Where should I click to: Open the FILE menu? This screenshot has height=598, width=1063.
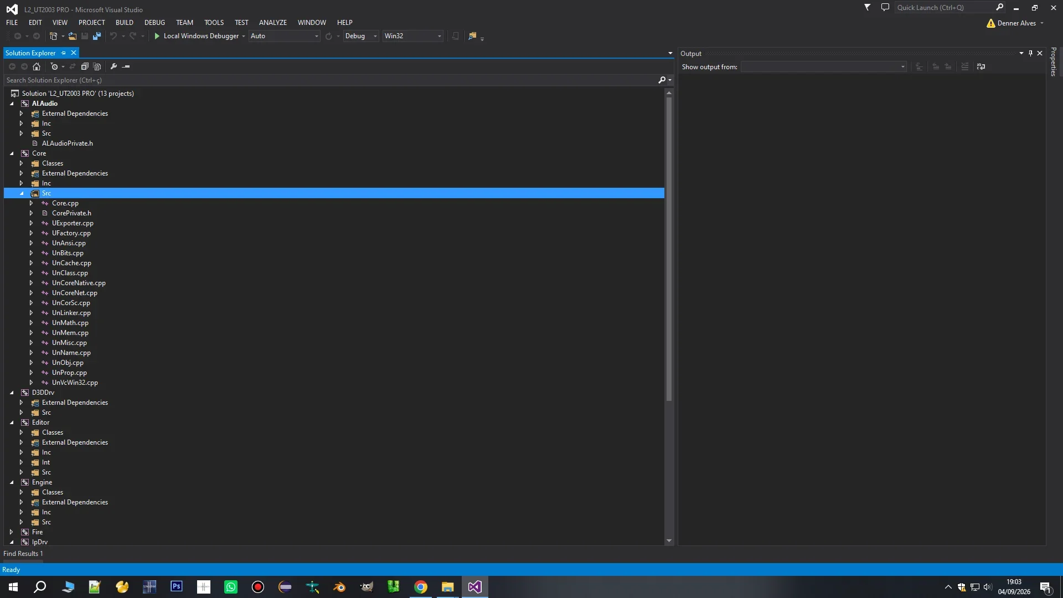pyautogui.click(x=12, y=23)
